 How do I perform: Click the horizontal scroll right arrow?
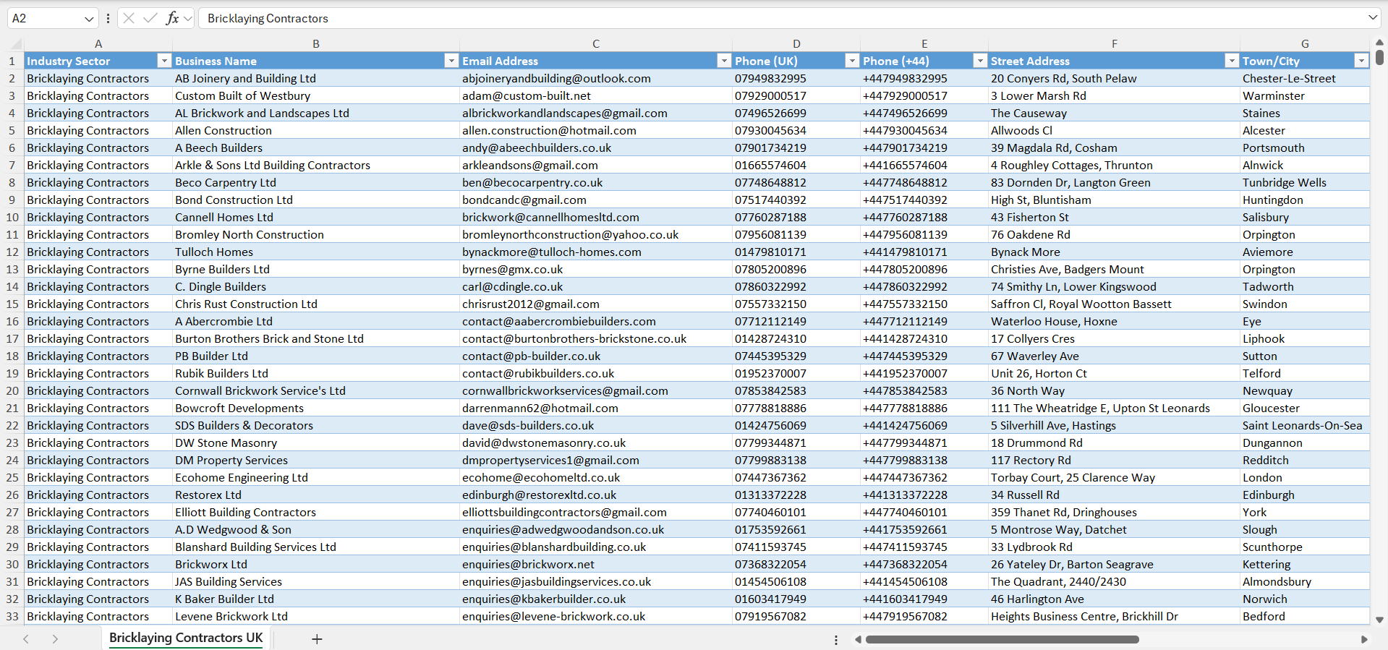tap(1364, 639)
